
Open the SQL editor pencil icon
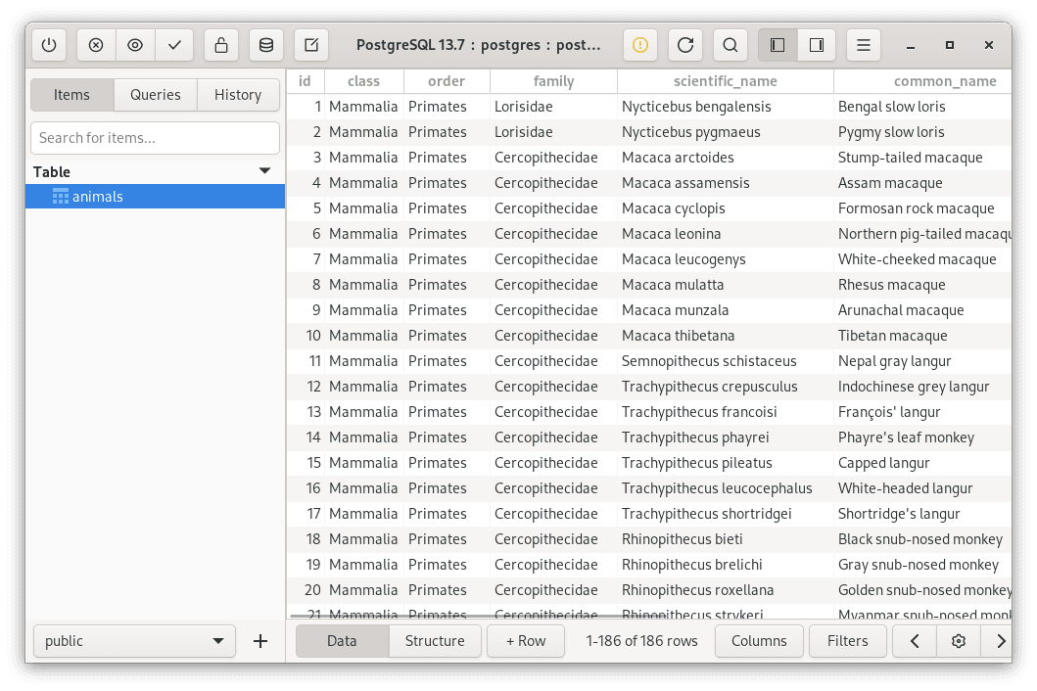coord(311,45)
